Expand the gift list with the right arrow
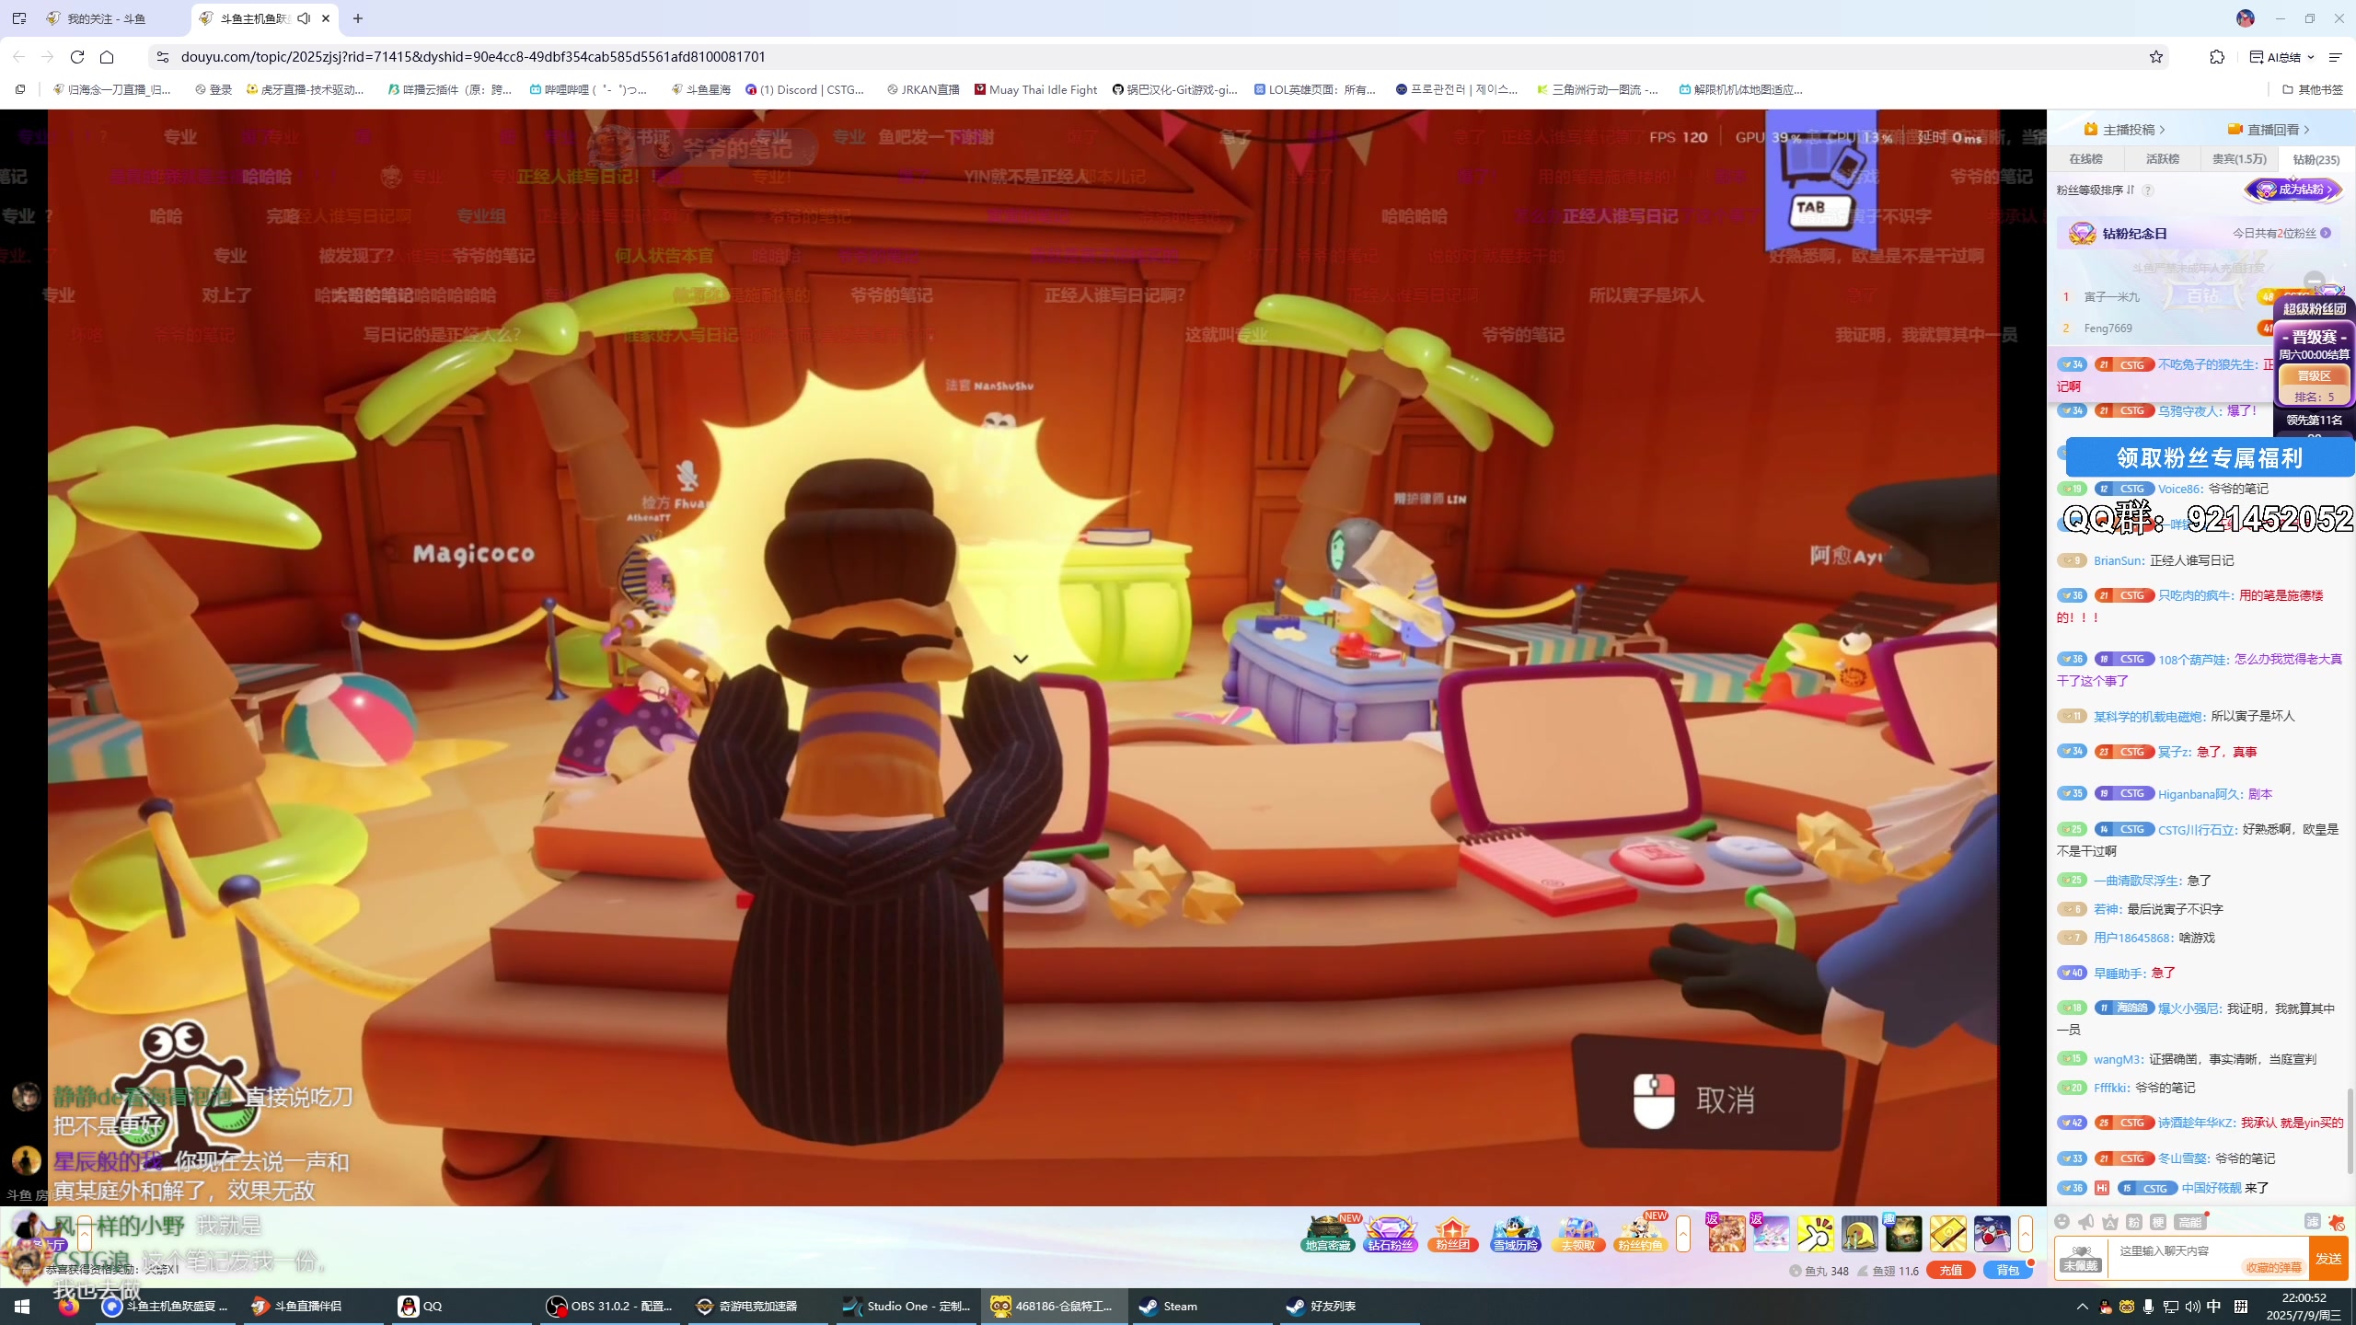The image size is (2356, 1325). point(2026,1234)
